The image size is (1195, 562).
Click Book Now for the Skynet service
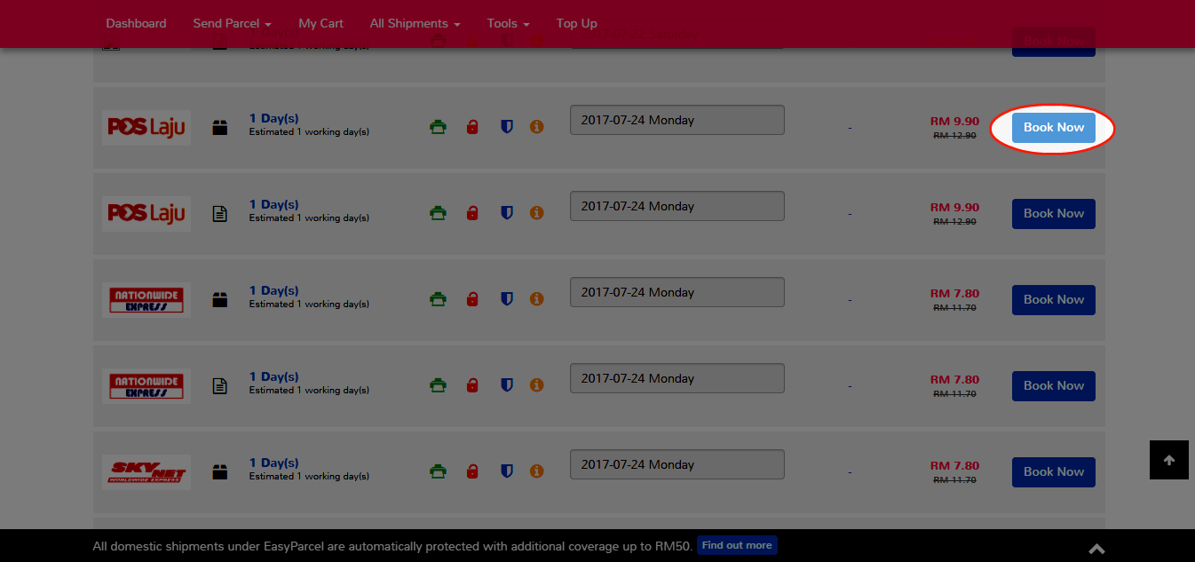(x=1054, y=472)
